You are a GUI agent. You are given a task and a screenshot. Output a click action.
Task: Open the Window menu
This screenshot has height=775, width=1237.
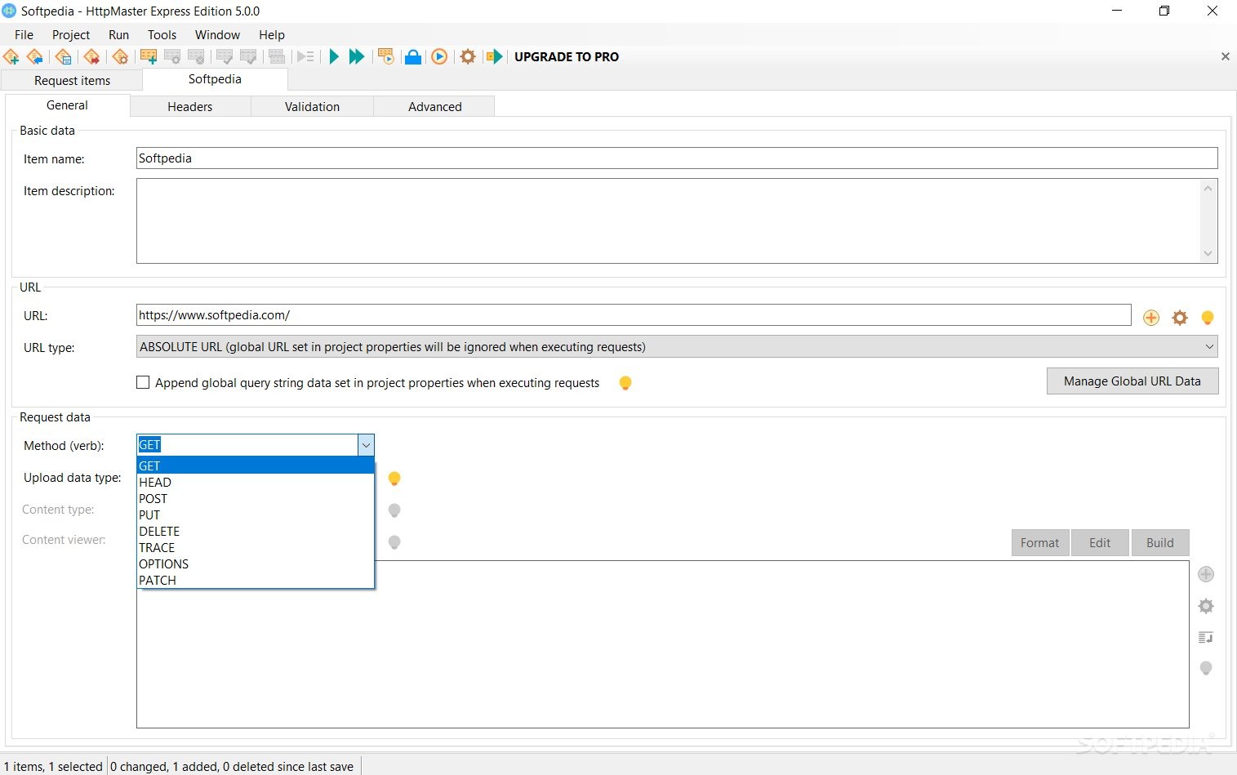(217, 35)
